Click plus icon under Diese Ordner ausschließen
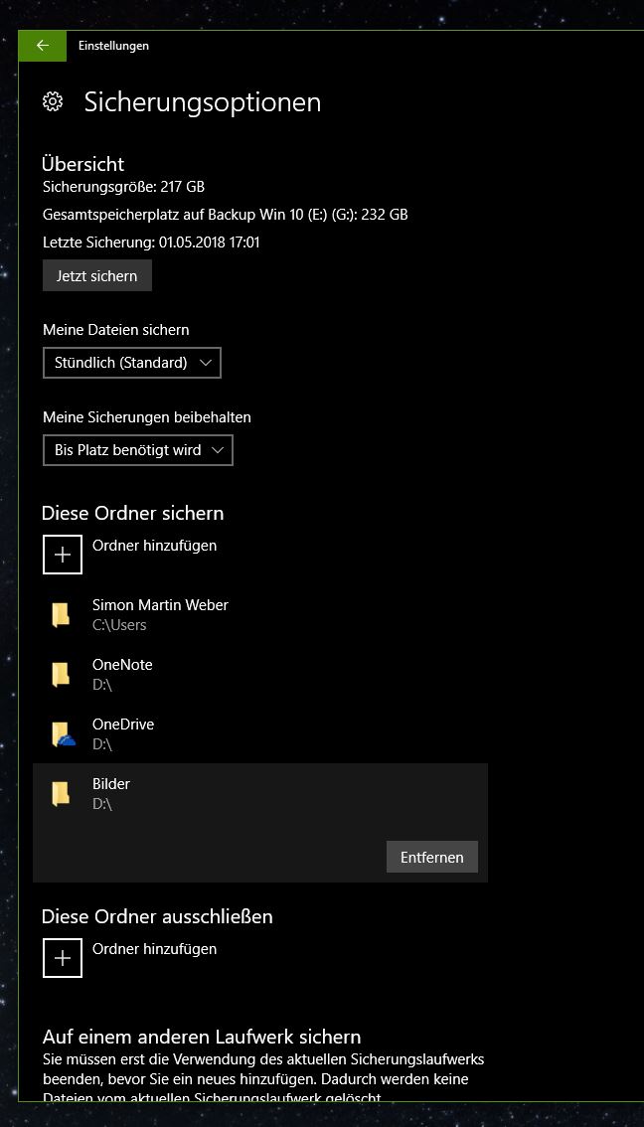This screenshot has height=1127, width=644. [x=63, y=958]
